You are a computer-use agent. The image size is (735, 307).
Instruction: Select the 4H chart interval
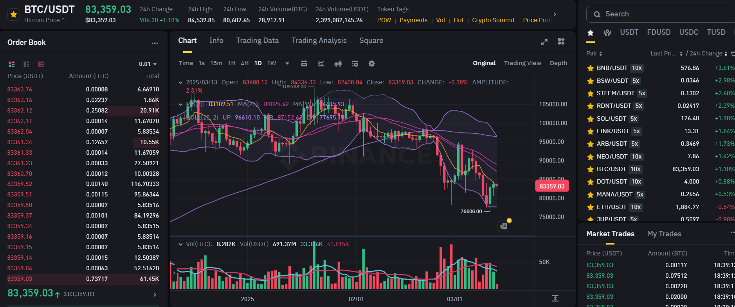(x=245, y=63)
